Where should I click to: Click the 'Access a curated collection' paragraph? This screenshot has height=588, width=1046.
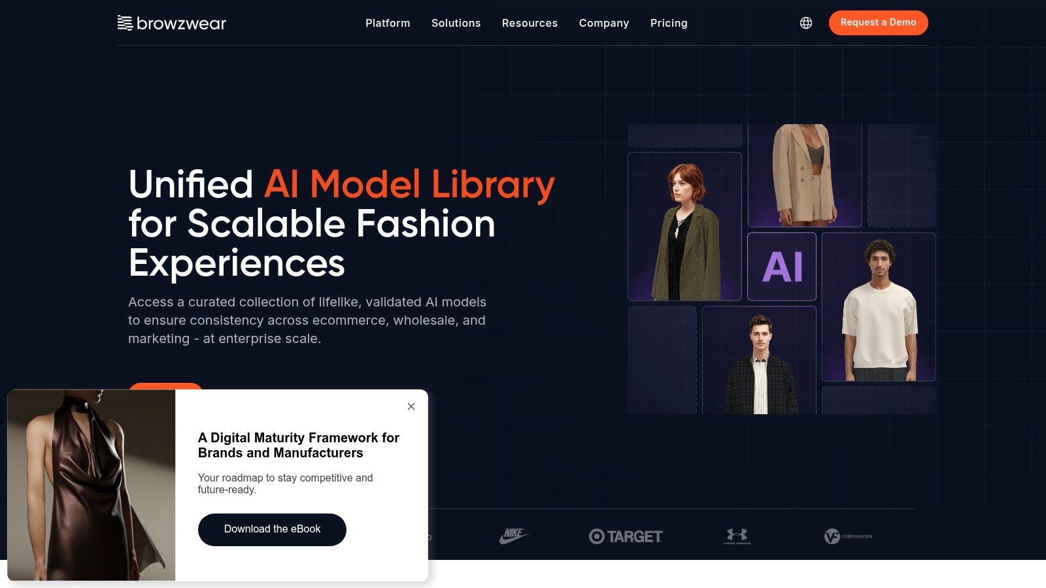[307, 320]
